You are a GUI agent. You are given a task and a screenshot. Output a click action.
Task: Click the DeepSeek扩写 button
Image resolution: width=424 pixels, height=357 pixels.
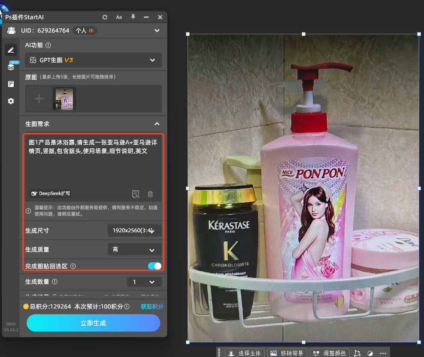tap(51, 193)
